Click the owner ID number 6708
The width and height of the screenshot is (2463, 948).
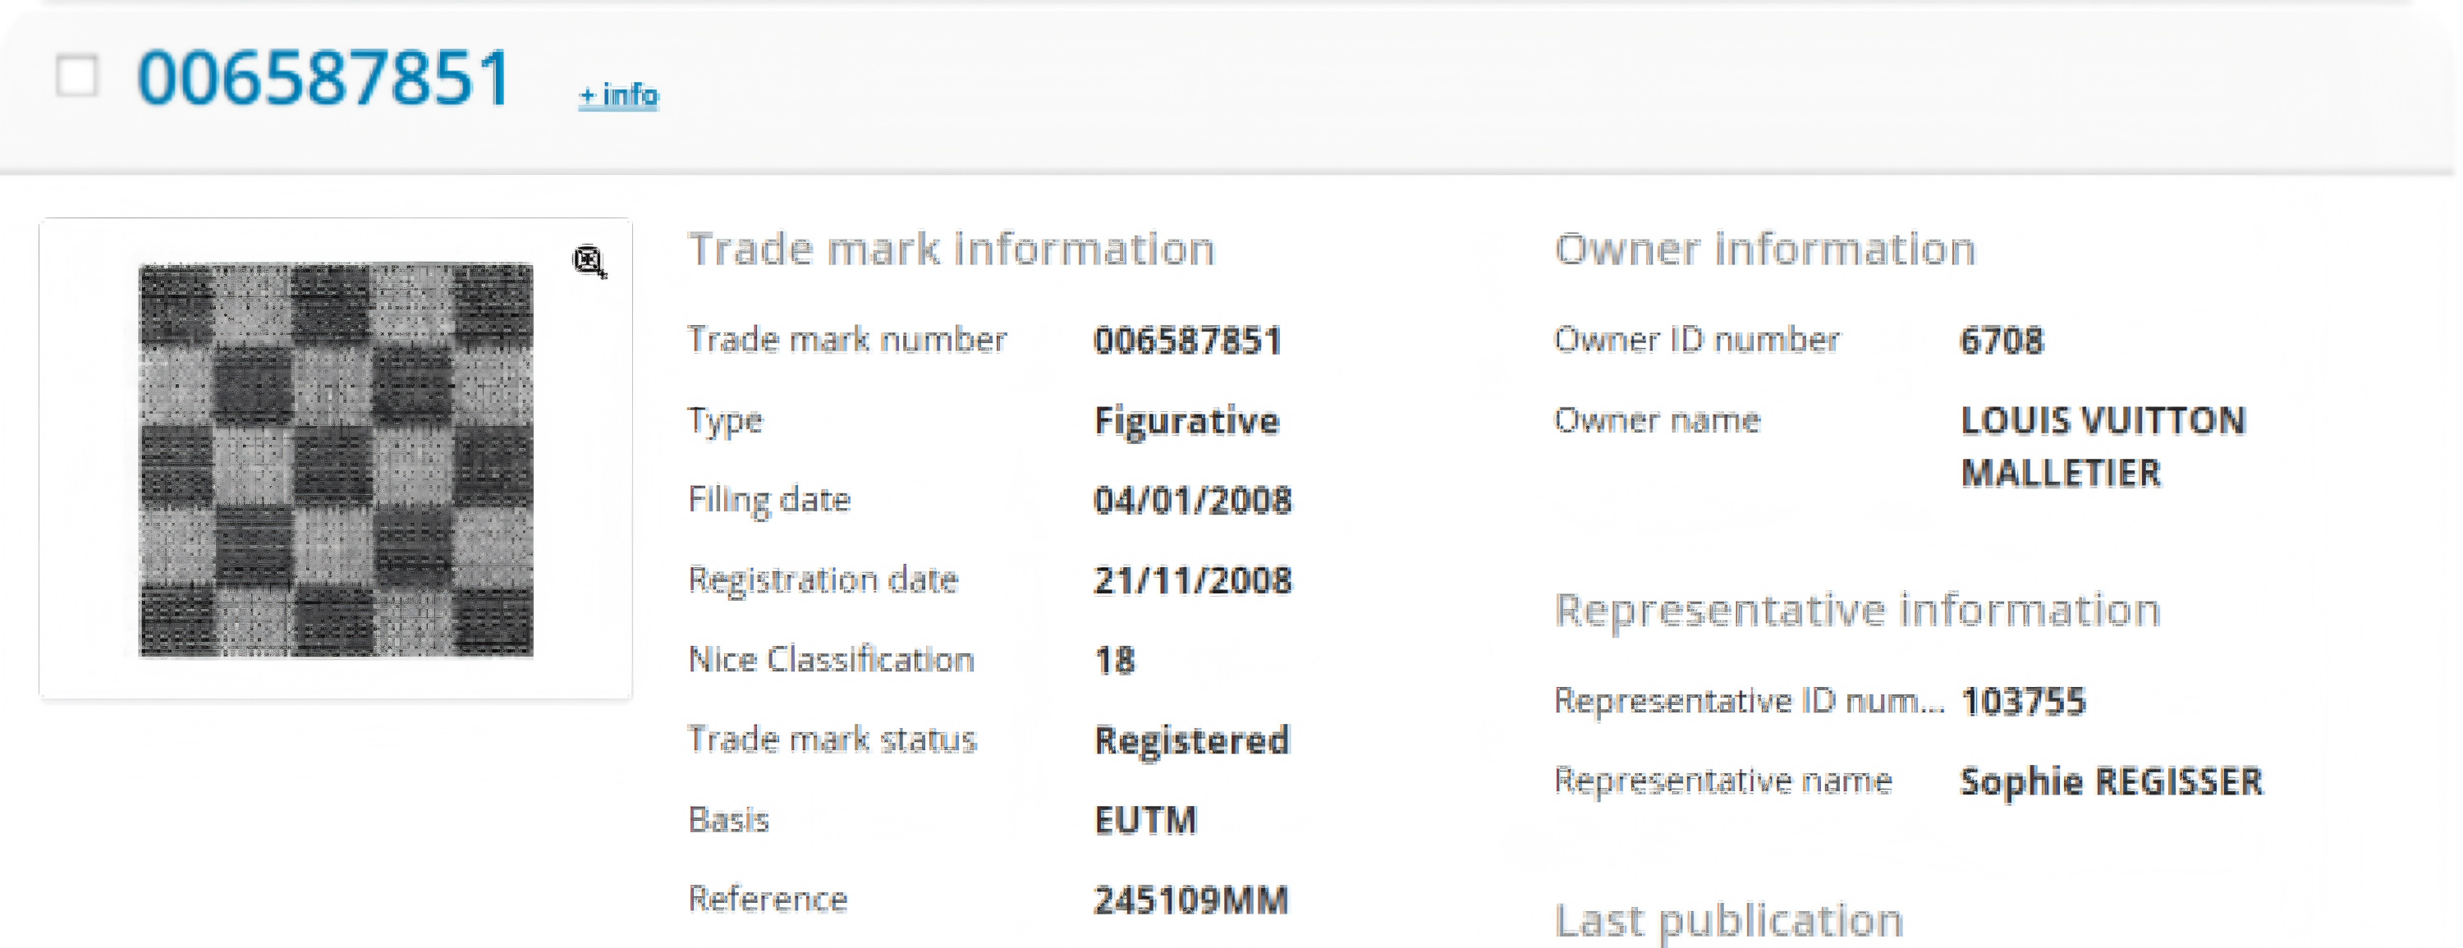2002,341
